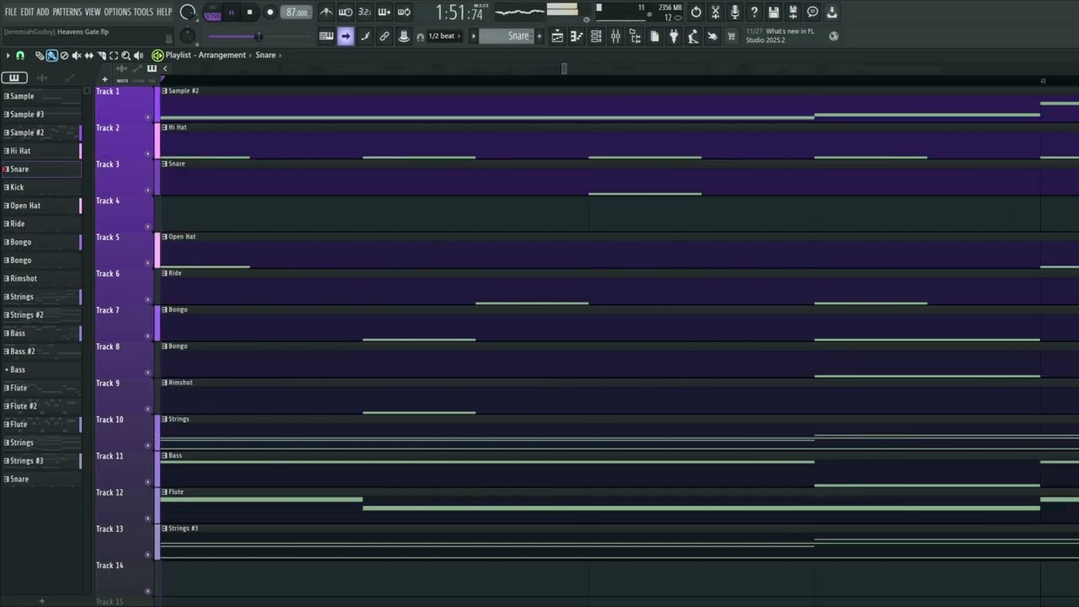The height and width of the screenshot is (607, 1079).
Task: Open the Piano roll view icon
Action: tap(577, 36)
